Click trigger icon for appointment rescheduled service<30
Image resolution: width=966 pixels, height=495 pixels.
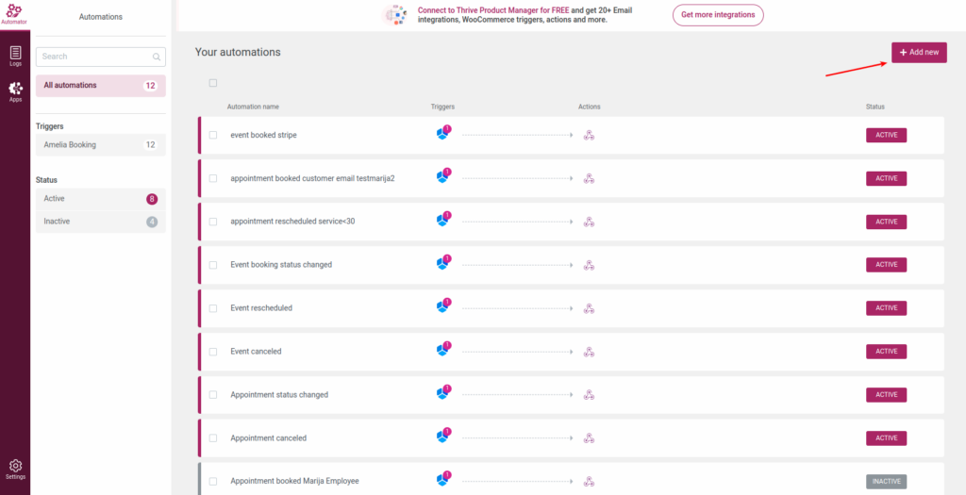(443, 219)
